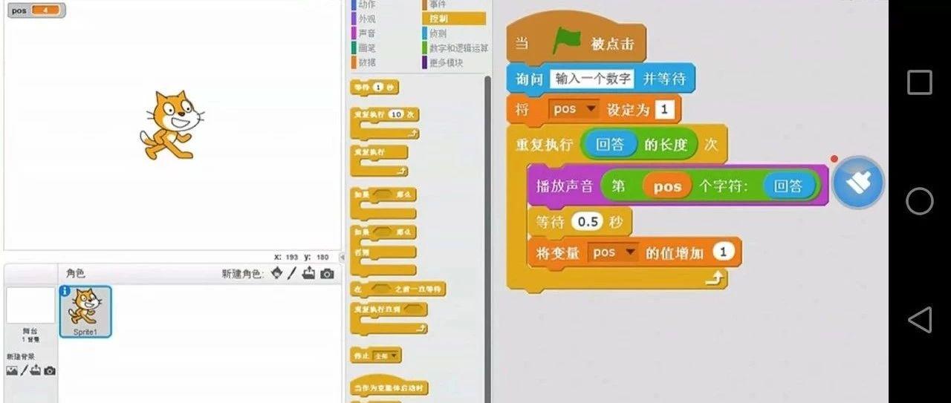
Task: Click the 回答 reporter in the letter-of block
Action: 788,186
